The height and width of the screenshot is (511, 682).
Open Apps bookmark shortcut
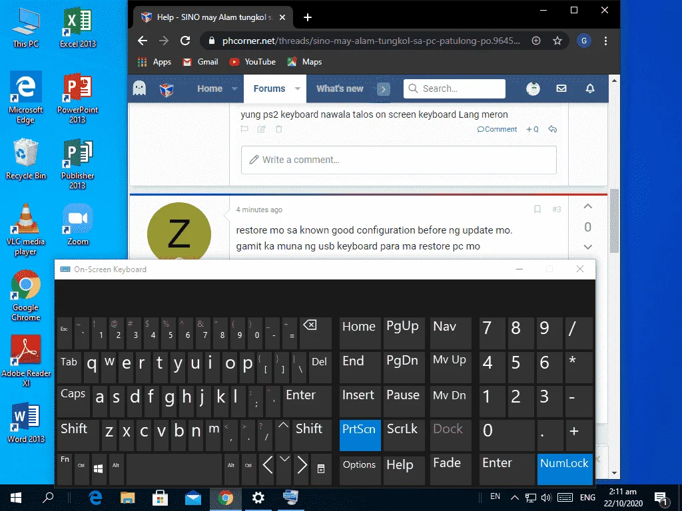point(155,62)
